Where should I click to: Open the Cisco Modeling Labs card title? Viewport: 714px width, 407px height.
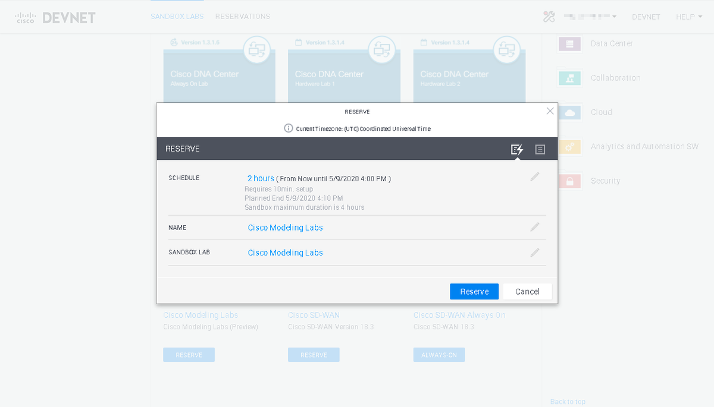pos(201,315)
